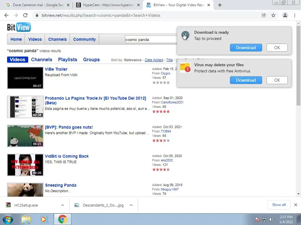Visit uploader Clygro's channel

[165, 73]
